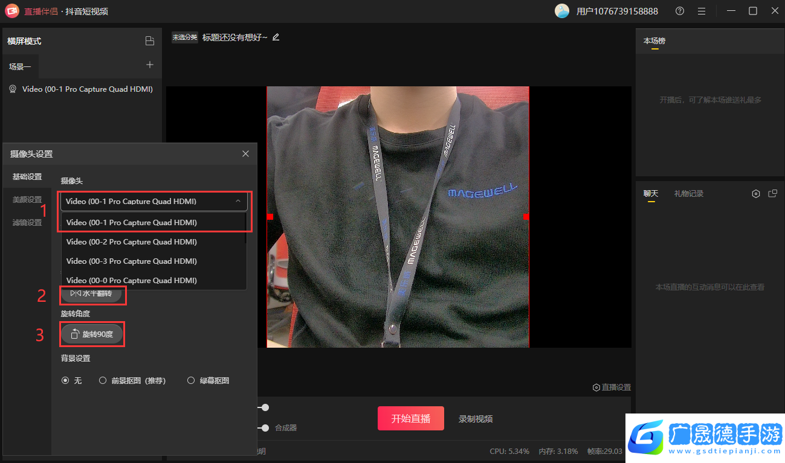Select the 未选分类 category tag
The image size is (785, 463).
(185, 37)
